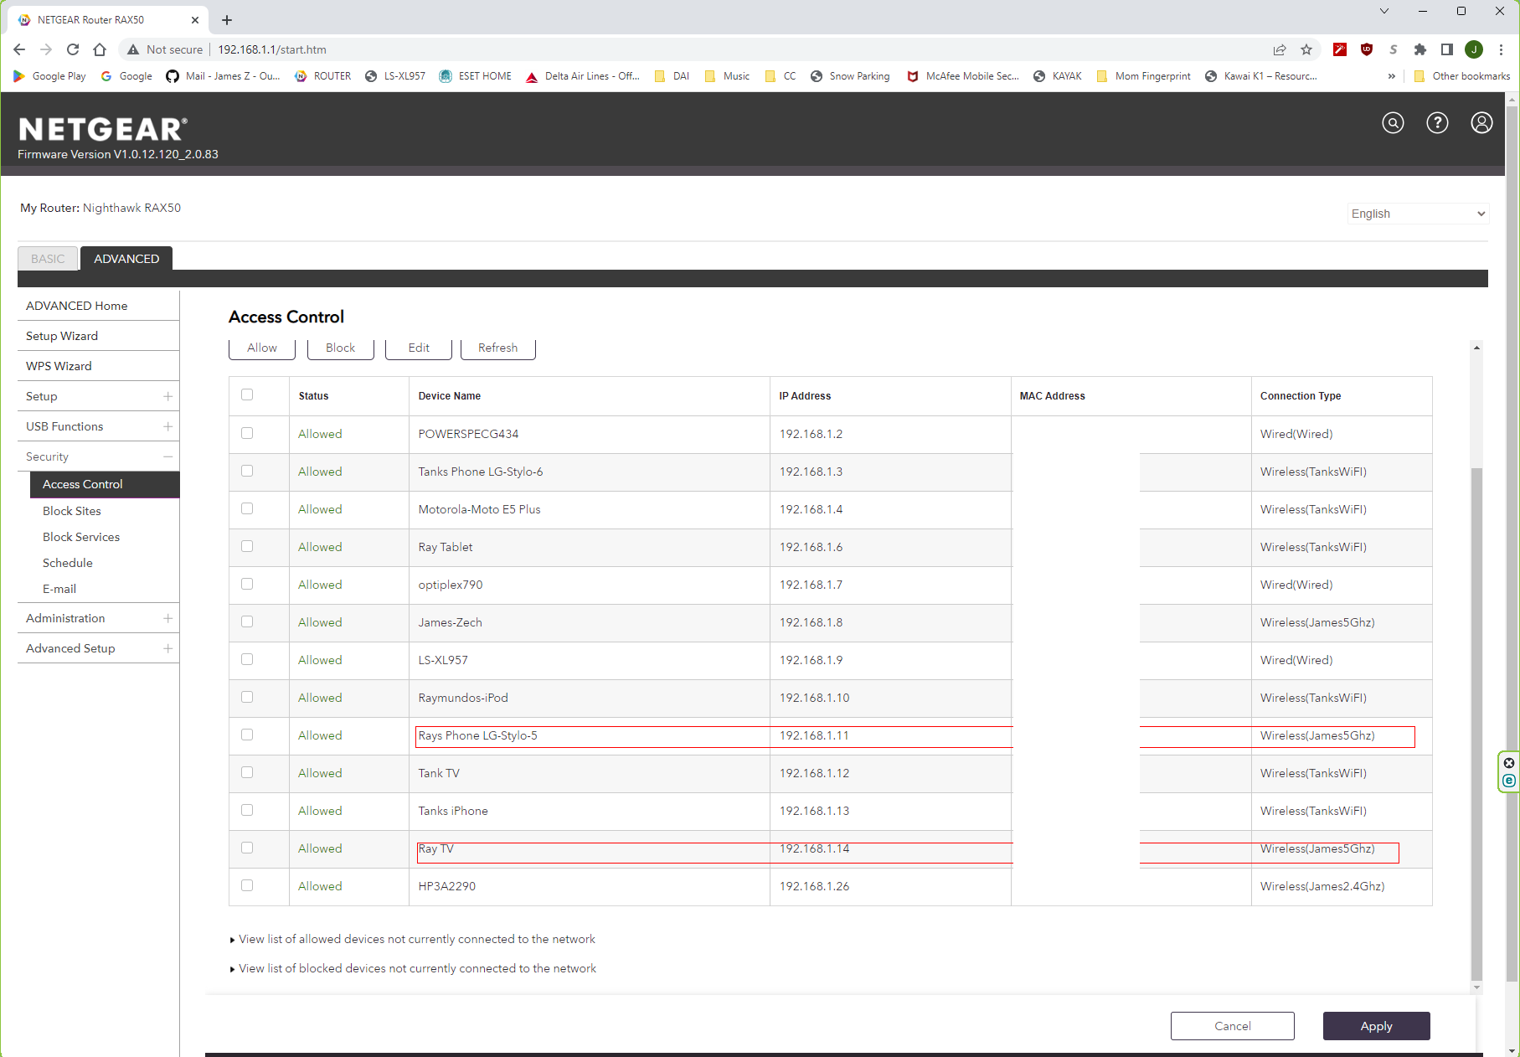Toggle the browser side panel icon

(1446, 49)
